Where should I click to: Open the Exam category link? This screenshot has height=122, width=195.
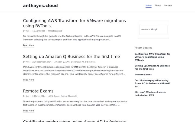point(57,96)
